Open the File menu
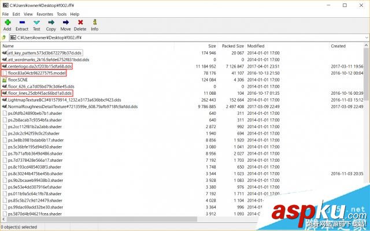The image size is (370, 231). tap(5, 14)
